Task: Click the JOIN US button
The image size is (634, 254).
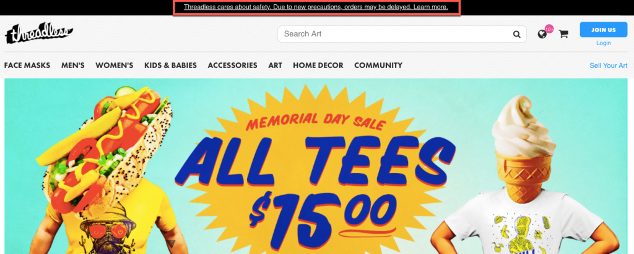Action: coord(604,30)
